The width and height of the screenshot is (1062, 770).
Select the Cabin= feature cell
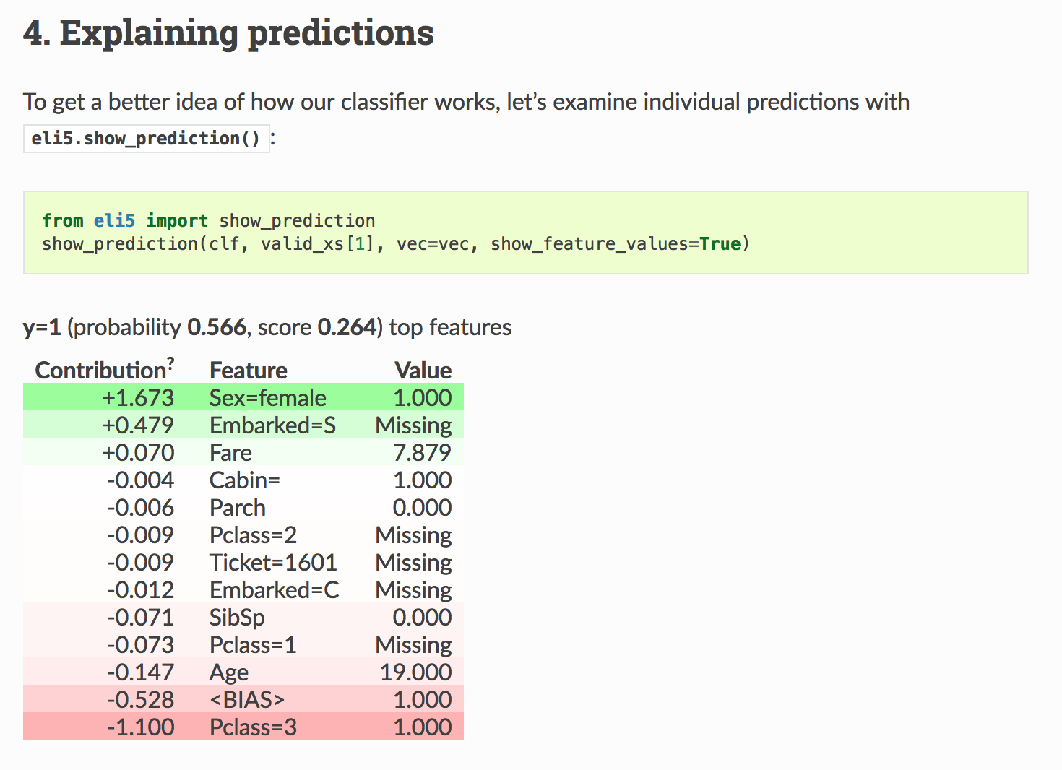(245, 480)
